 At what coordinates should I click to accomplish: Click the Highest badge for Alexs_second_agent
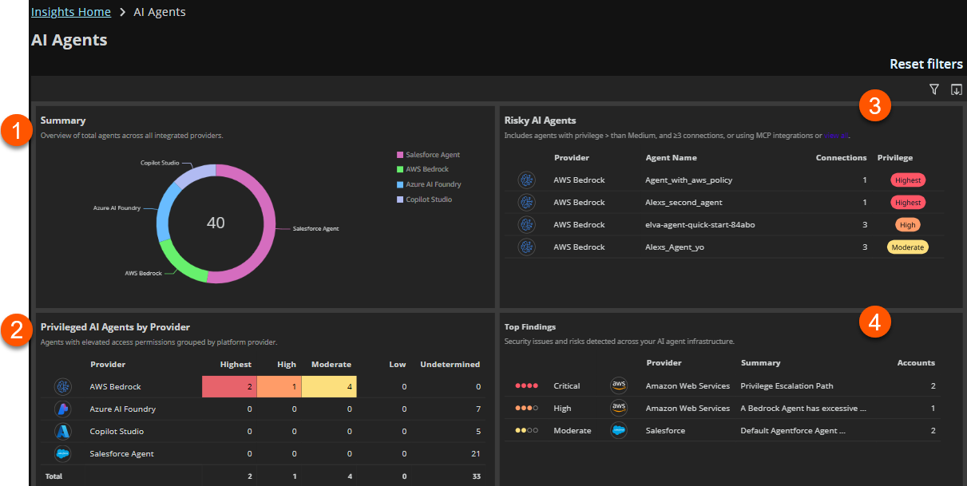(908, 203)
